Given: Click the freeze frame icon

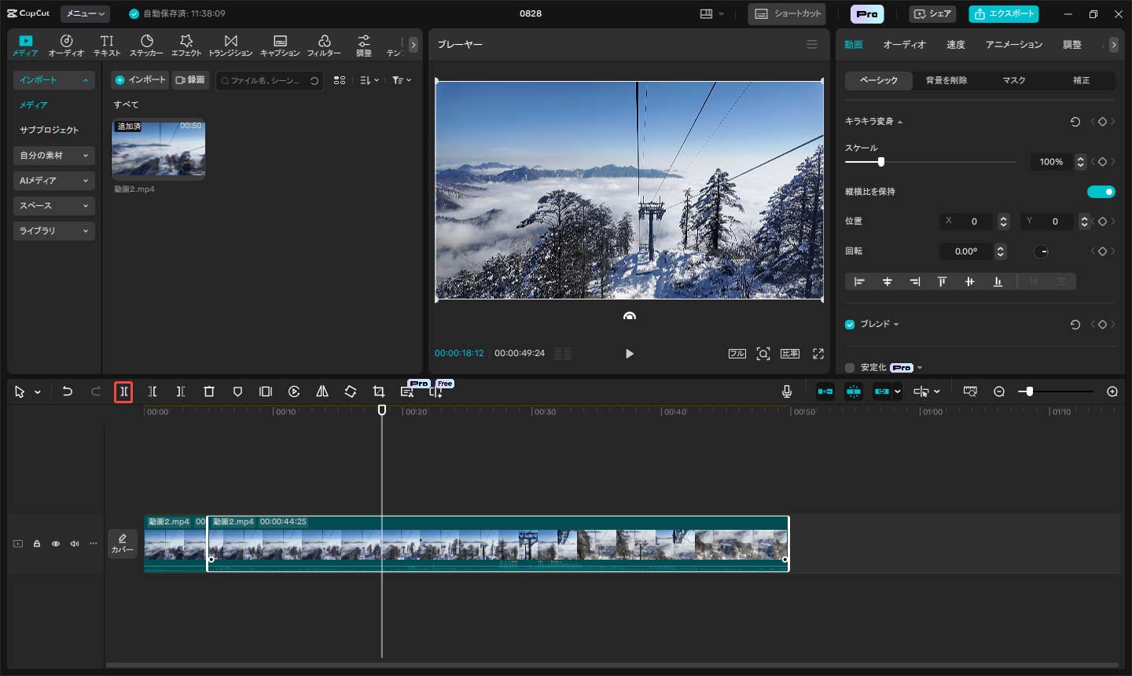Looking at the screenshot, I should [266, 391].
